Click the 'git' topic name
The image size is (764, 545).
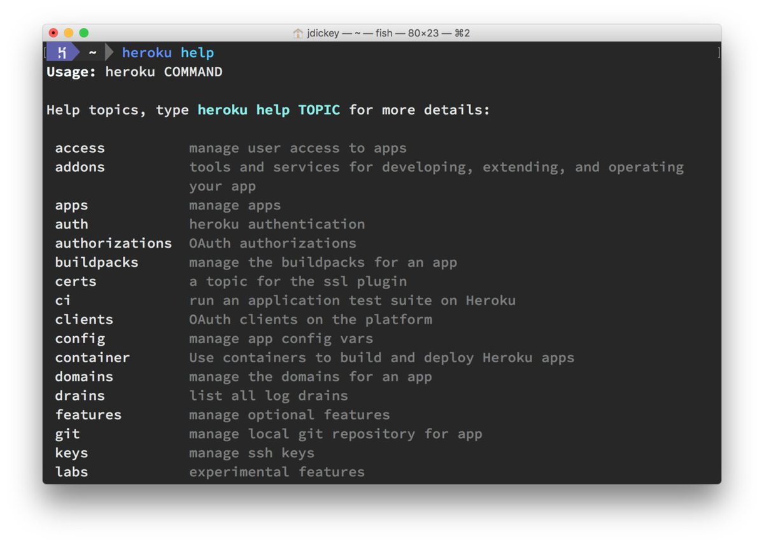(x=67, y=434)
